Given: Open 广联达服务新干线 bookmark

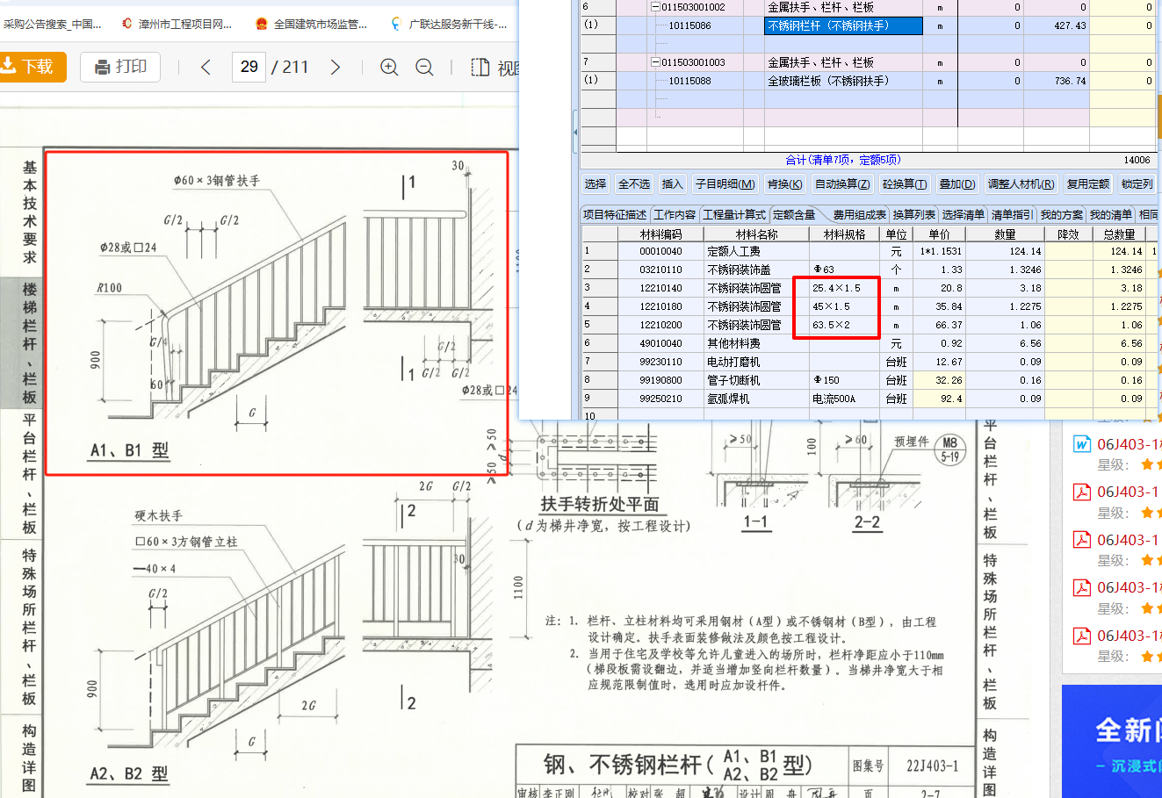Looking at the screenshot, I should click(450, 24).
